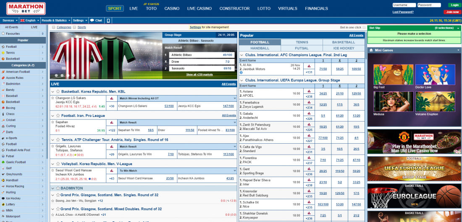Viewport: 462px width, 222px height.
Task: Favourite the Iran Pro League star
Action: click(58, 116)
